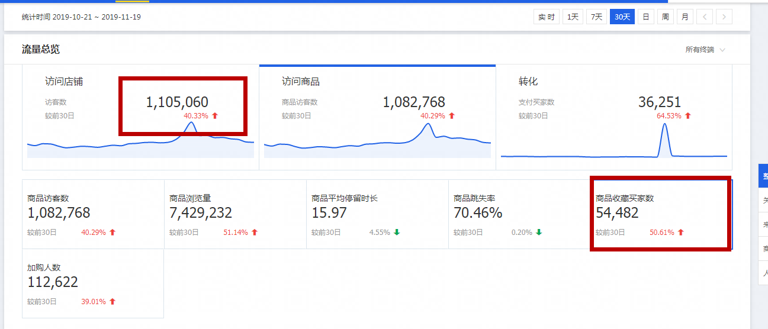Click green down arrow beside 4.55%
768x329 pixels.
pyautogui.click(x=397, y=233)
